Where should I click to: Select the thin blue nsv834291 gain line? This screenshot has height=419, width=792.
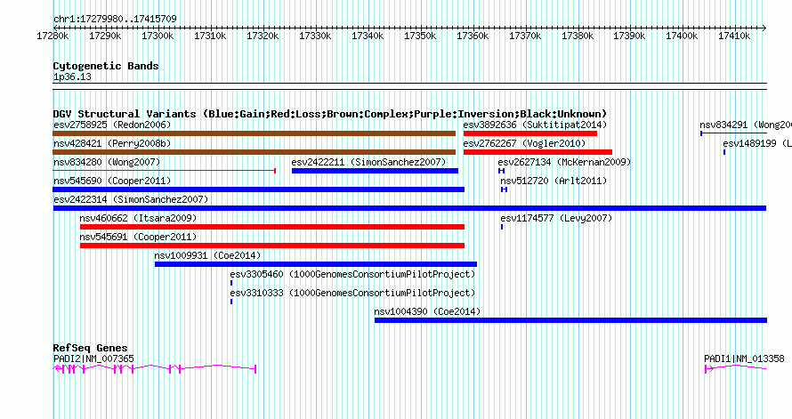coord(733,133)
